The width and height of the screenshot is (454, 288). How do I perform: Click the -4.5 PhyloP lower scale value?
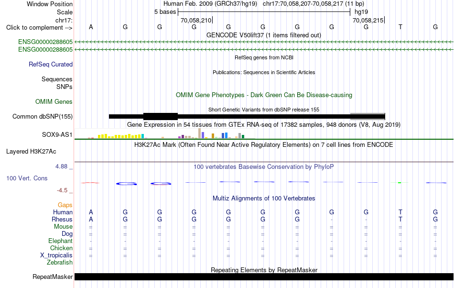(x=62, y=190)
